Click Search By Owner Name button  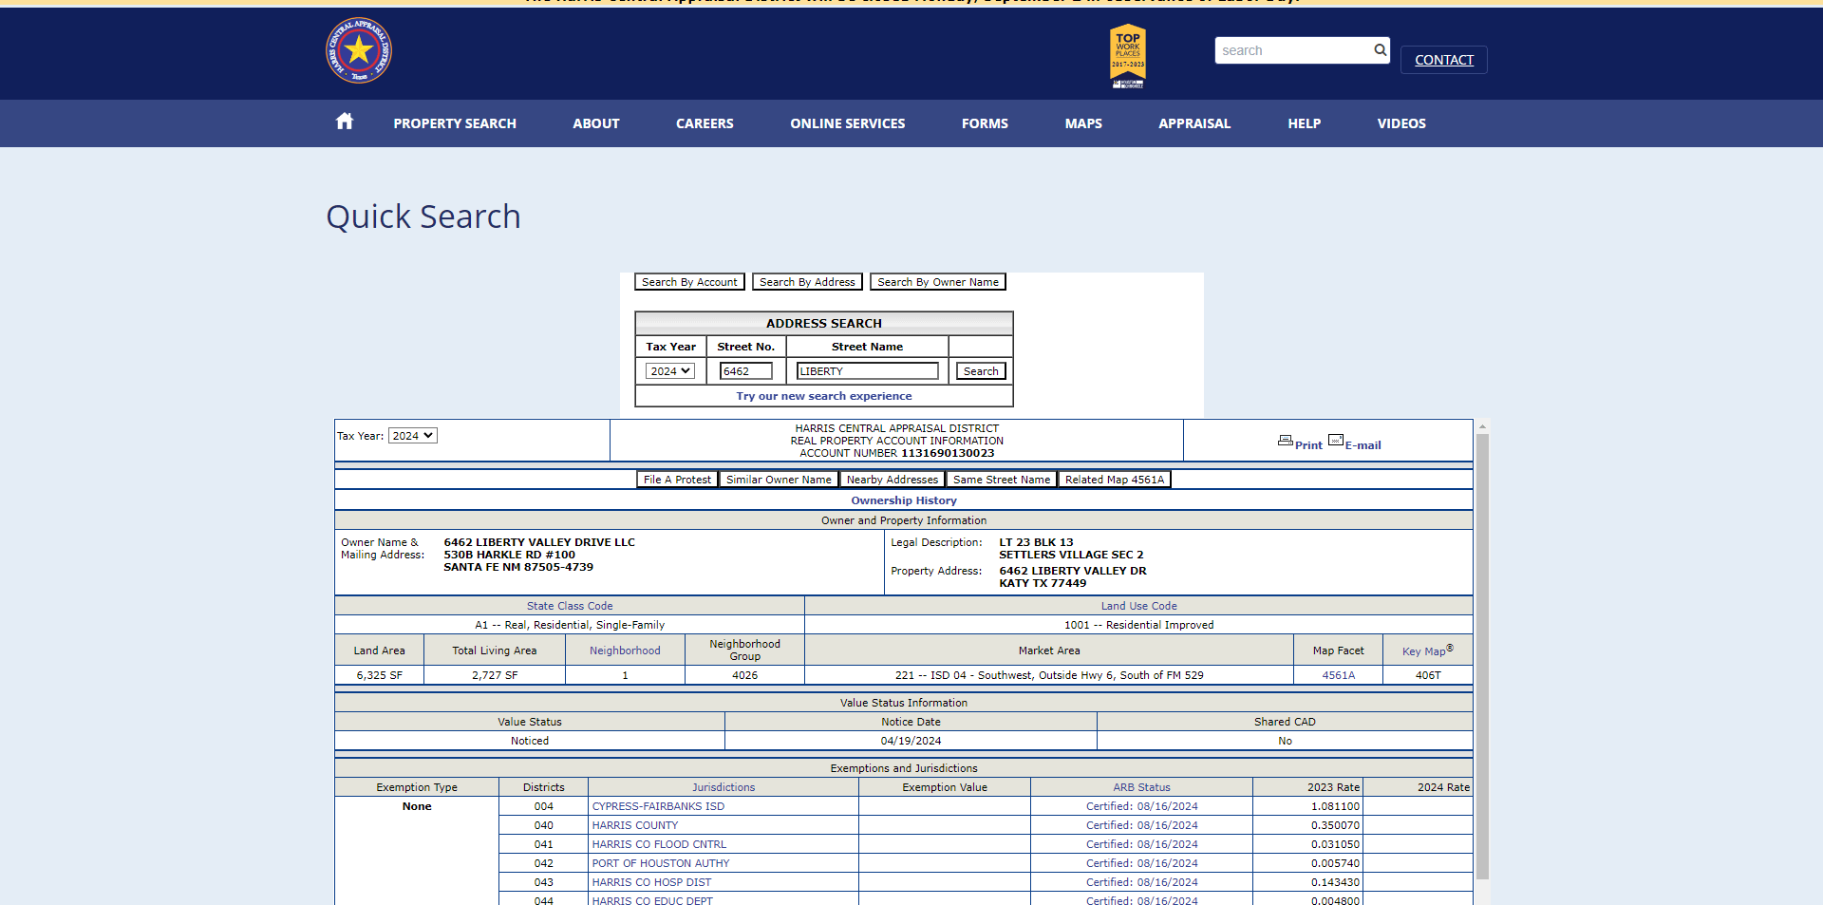tap(938, 282)
